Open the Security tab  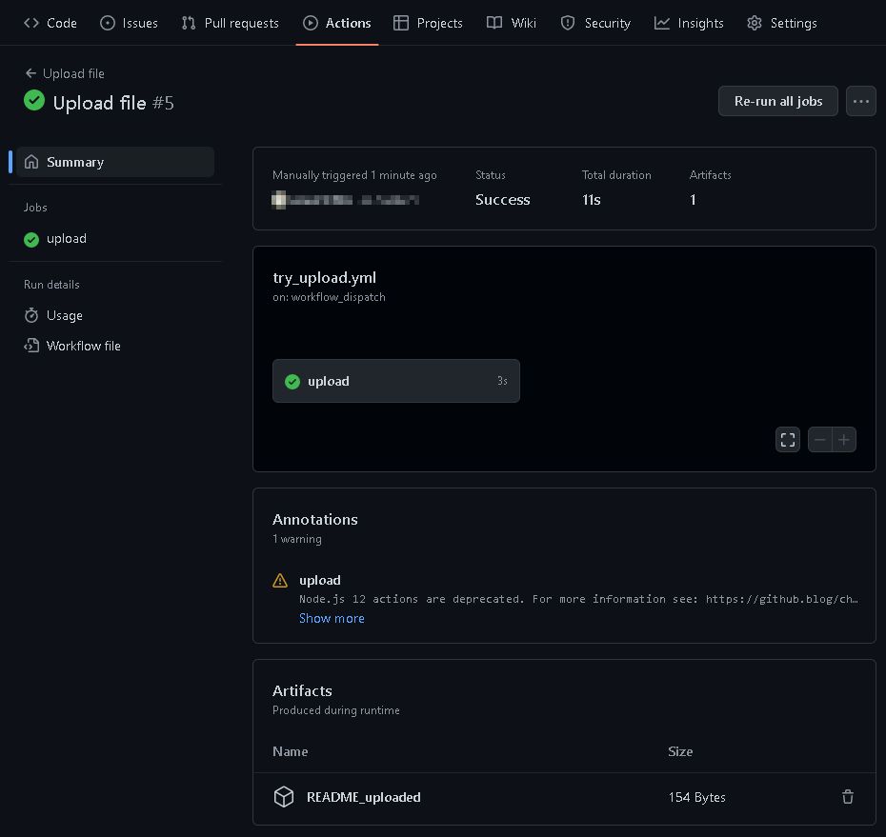coord(595,23)
